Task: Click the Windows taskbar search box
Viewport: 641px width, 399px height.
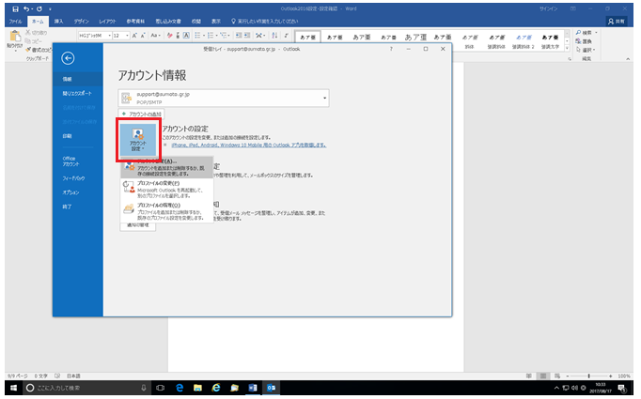Action: point(86,388)
